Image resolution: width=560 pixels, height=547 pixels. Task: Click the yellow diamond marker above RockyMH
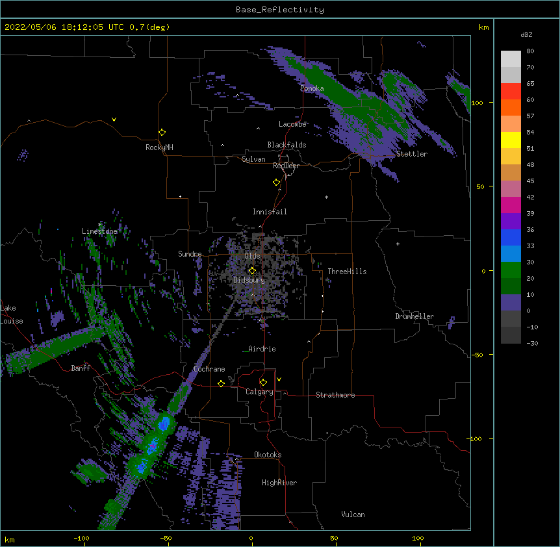click(162, 133)
